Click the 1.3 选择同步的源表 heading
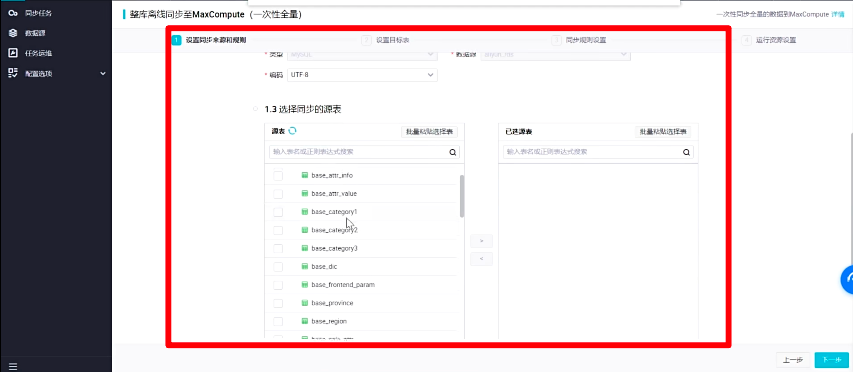The width and height of the screenshot is (853, 372). [x=303, y=109]
